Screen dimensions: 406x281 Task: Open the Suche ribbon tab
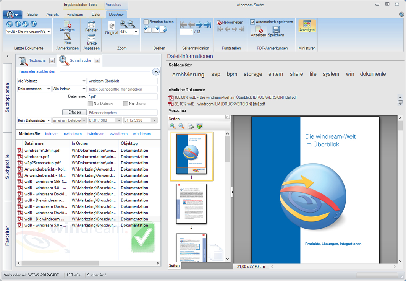pyautogui.click(x=32, y=15)
